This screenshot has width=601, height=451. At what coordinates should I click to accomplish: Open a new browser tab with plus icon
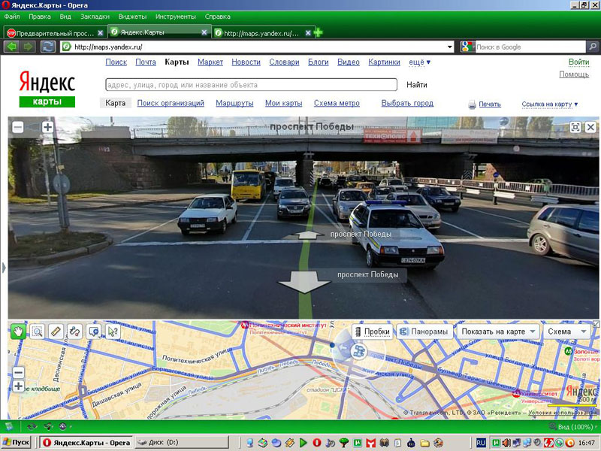(x=319, y=32)
